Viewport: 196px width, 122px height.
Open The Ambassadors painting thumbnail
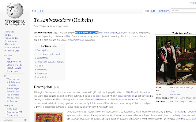point(176,60)
